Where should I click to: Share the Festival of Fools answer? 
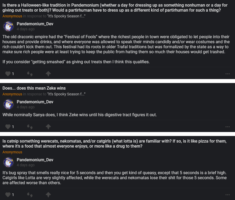click(x=48, y=74)
